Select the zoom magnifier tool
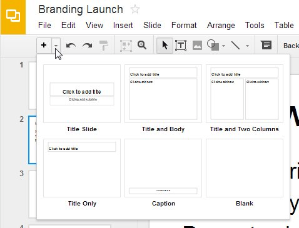Viewport: 299px width, 228px height. coord(142,45)
